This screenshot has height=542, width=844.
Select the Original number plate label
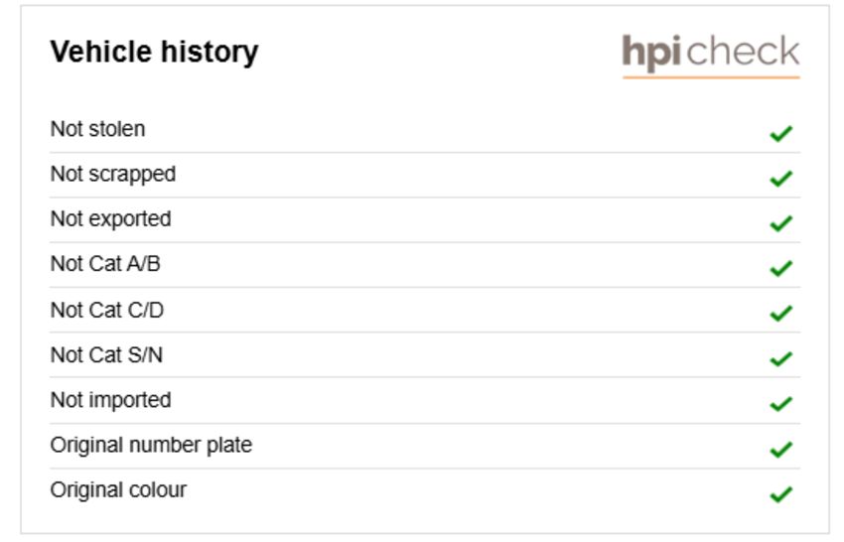[x=151, y=446]
